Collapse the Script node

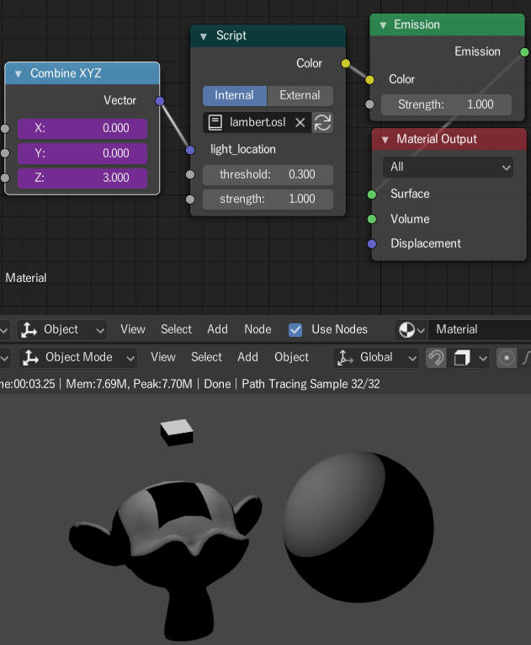coord(203,36)
